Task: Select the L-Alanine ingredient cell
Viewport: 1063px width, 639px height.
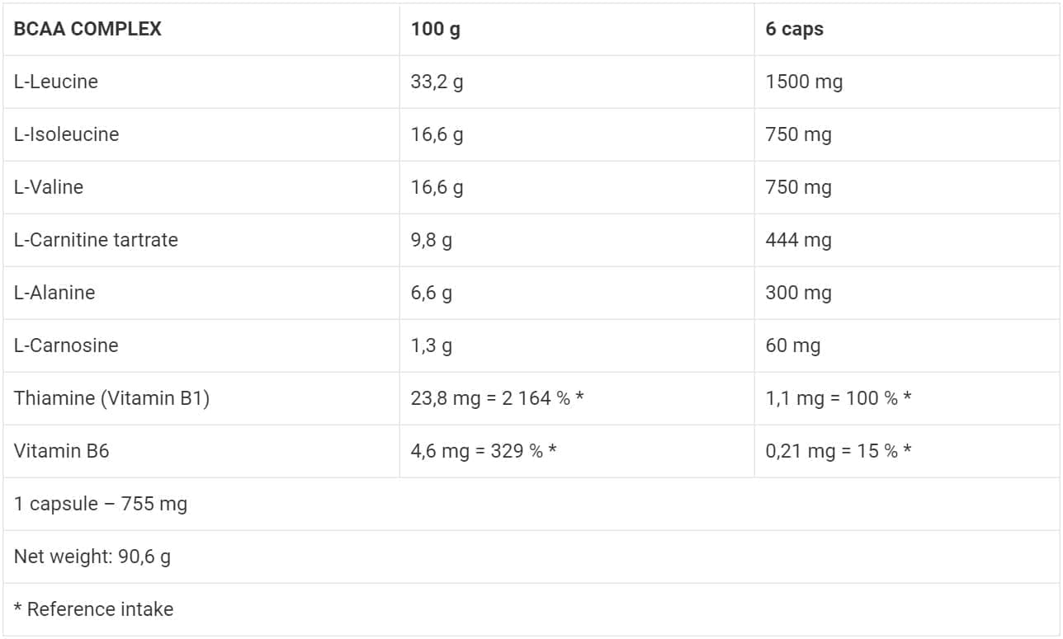Action: coord(54,293)
